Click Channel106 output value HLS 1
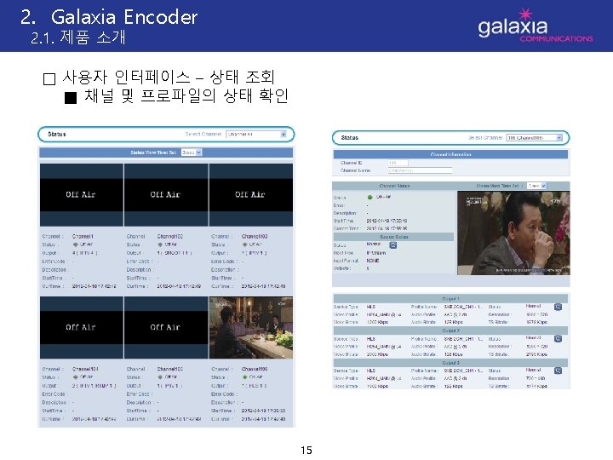 (254, 386)
